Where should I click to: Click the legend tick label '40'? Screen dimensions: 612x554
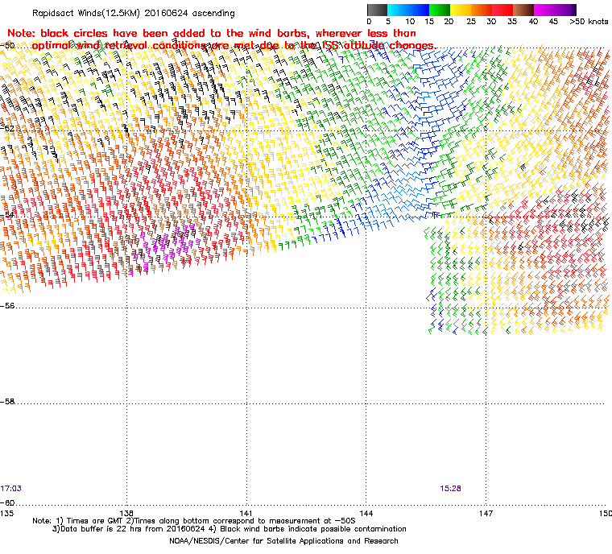(x=533, y=22)
